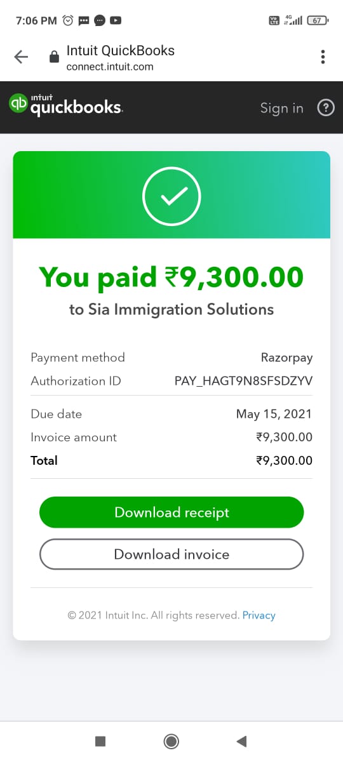Click Sign in in the header
This screenshot has height=762, width=343.
281,108
